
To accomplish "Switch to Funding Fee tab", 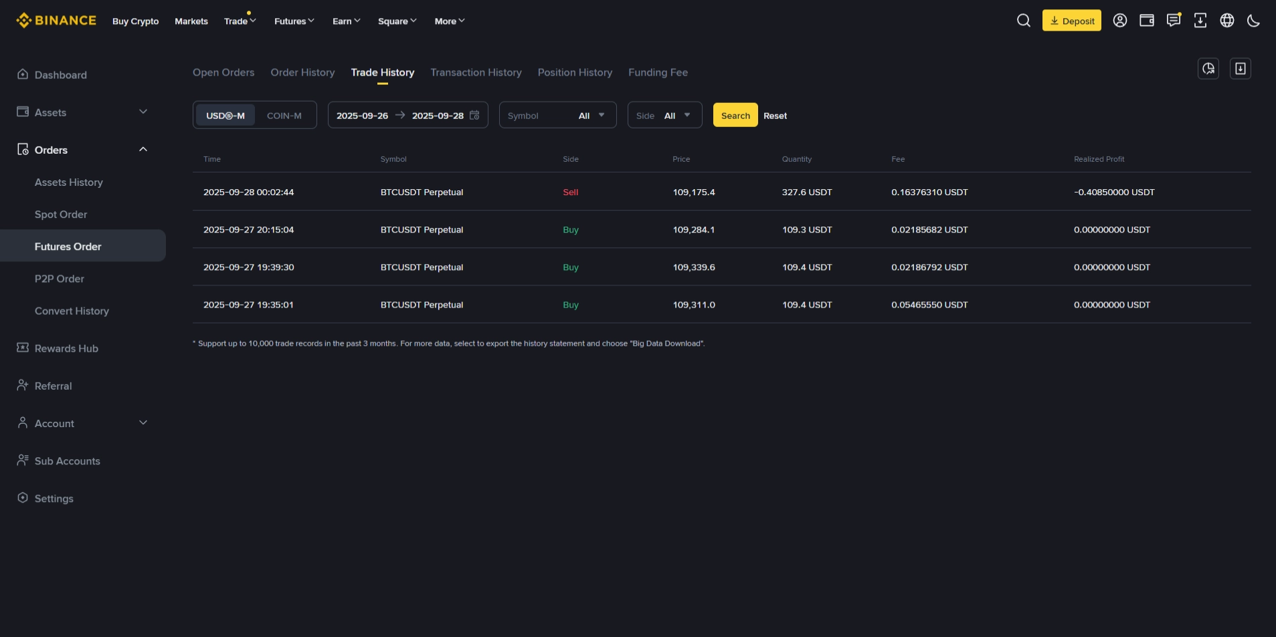I will click(x=658, y=72).
